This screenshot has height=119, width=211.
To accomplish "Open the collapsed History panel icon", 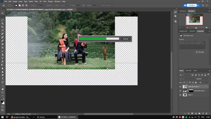I will coord(175,12).
